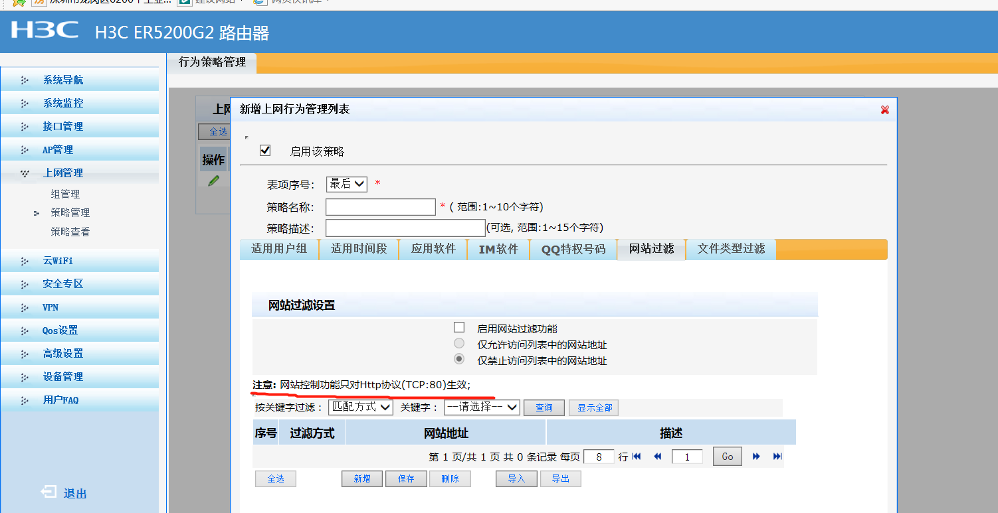Enable the 启用网站过滤功能 checkbox

click(459, 327)
